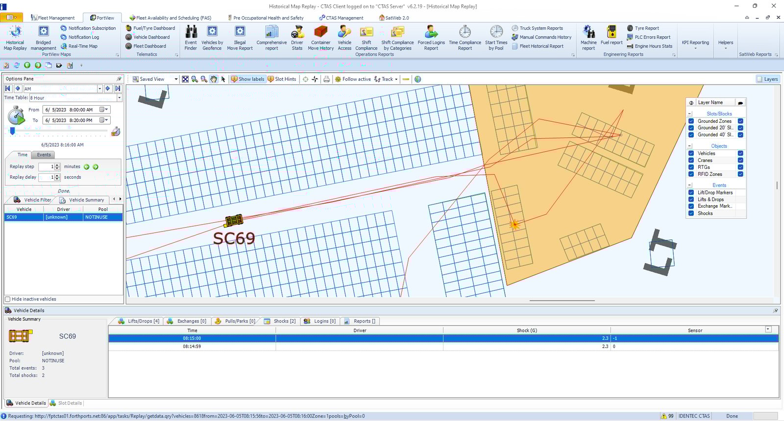This screenshot has width=784, height=421.
Task: Enable Hide inactive vehicles checkbox
Action: click(8, 299)
